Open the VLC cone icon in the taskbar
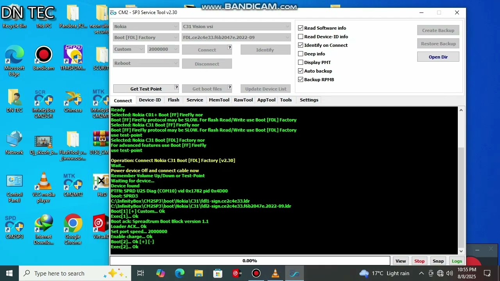This screenshot has height=281, width=500. pos(275,273)
